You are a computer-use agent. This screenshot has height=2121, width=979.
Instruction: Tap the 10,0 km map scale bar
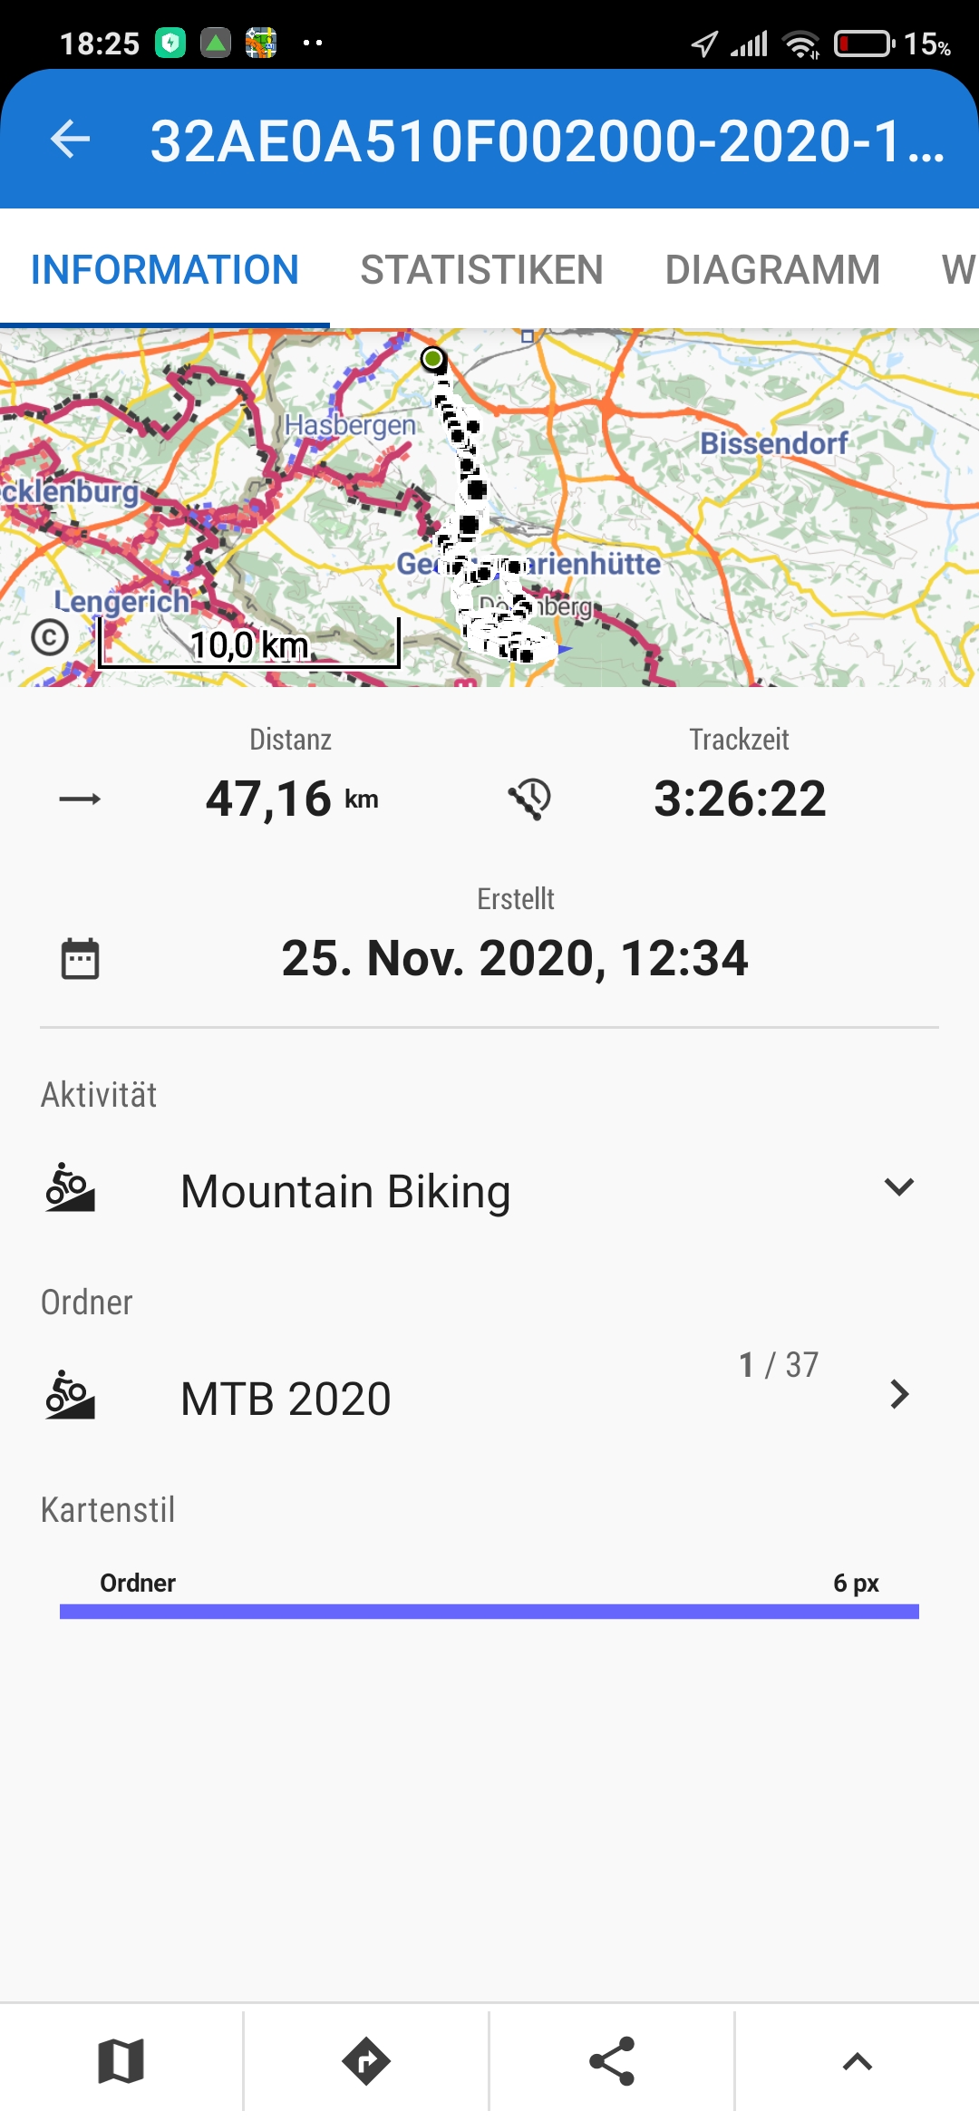[x=249, y=647]
